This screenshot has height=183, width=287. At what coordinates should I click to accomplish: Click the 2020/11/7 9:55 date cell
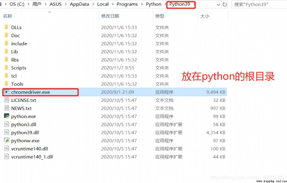pos(118,68)
